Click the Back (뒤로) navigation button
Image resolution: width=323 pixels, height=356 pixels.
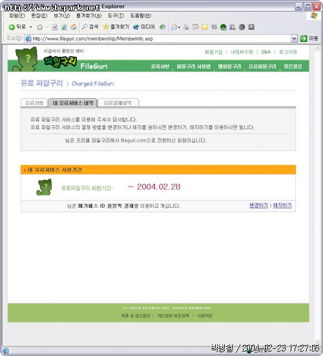17,27
